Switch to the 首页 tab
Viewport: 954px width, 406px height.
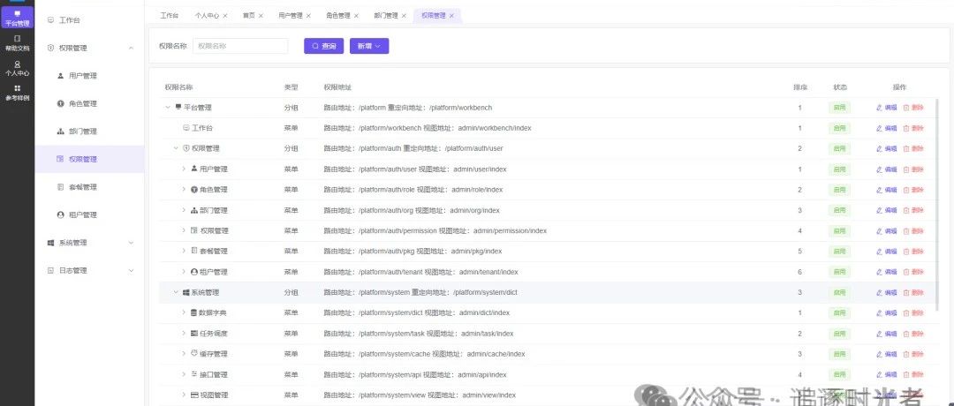pyautogui.click(x=248, y=16)
